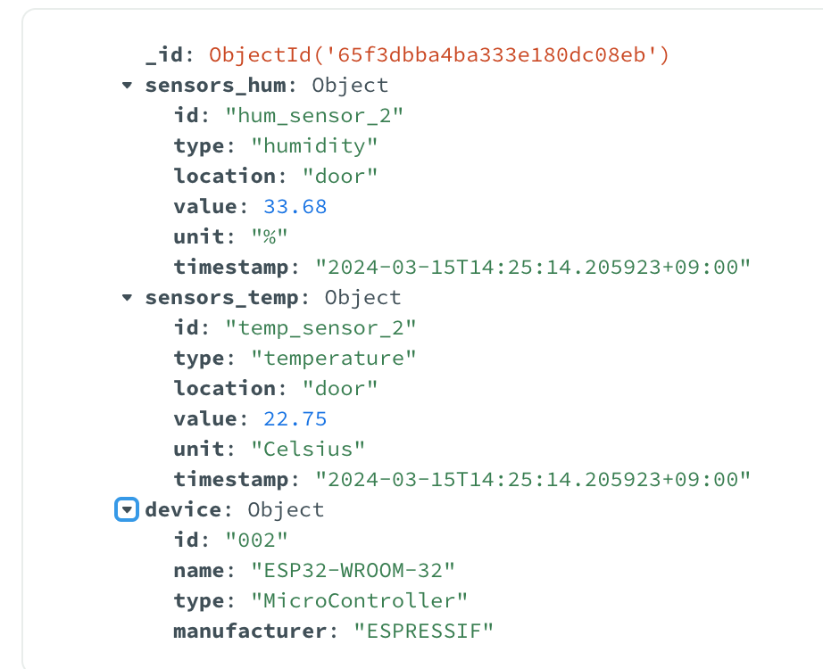The height and width of the screenshot is (669, 823).
Task: Select the "ESPRESSIF" manufacturer value
Action: click(424, 632)
